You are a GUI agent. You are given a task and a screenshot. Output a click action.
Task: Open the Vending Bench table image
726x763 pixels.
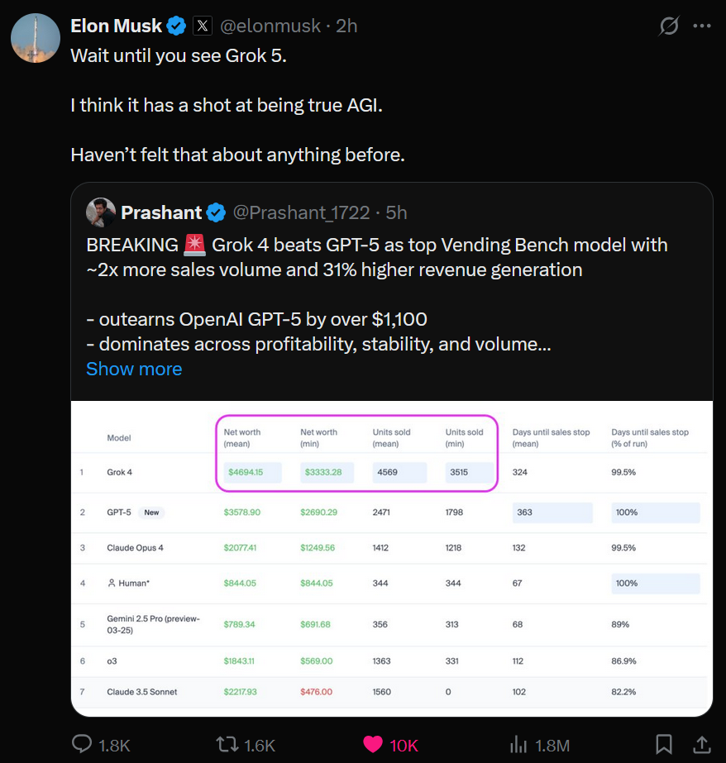(x=391, y=558)
